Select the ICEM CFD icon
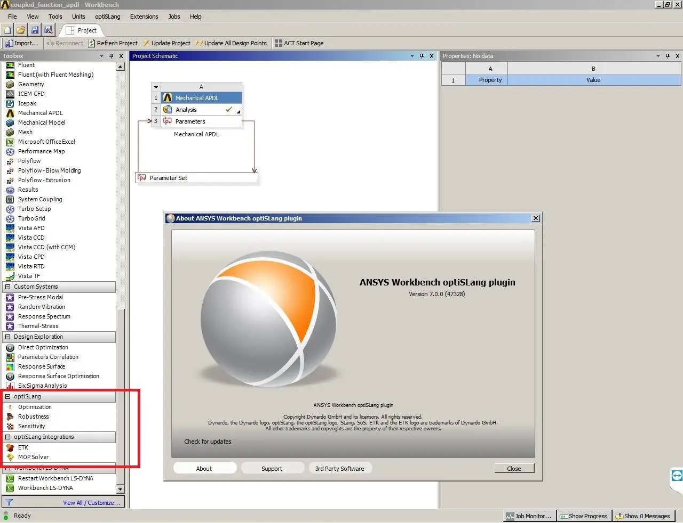The width and height of the screenshot is (683, 523). point(10,94)
